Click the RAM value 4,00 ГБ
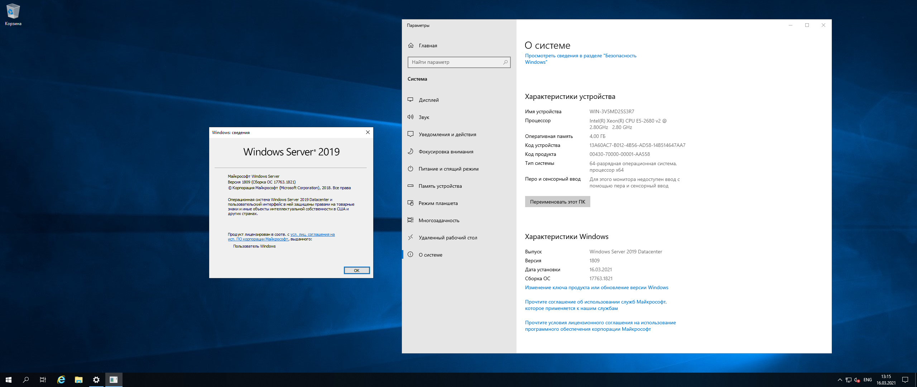The image size is (917, 387). click(597, 137)
